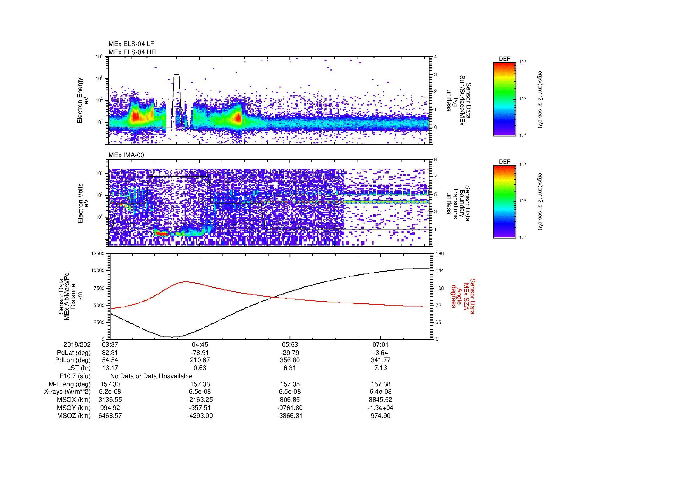Image resolution: width=682 pixels, height=482 pixels.
Task: Click the '03:37' time tick label
Action: (110, 344)
